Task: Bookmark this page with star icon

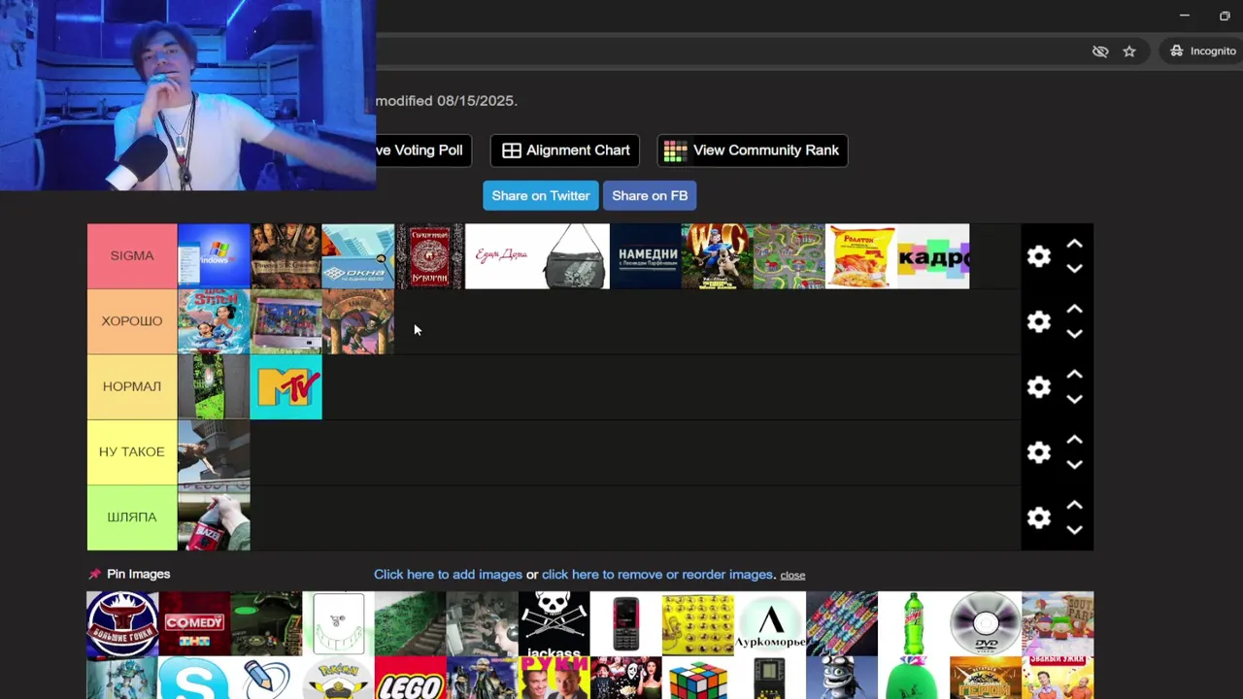Action: click(1129, 51)
